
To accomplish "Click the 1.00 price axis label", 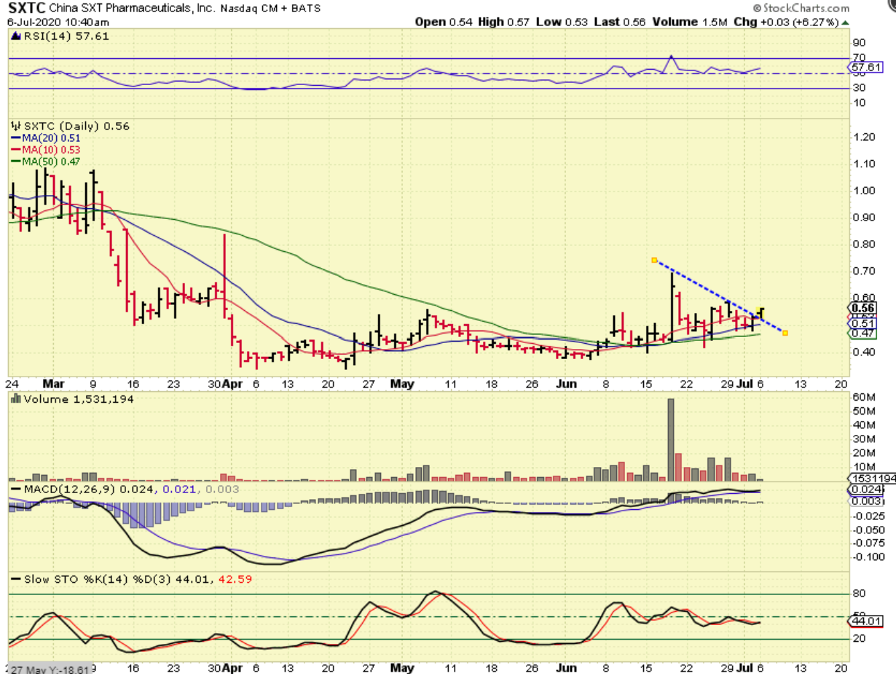I will [x=864, y=190].
